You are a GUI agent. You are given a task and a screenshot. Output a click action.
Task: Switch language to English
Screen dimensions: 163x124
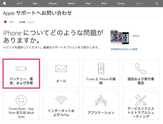[x=31, y=22]
